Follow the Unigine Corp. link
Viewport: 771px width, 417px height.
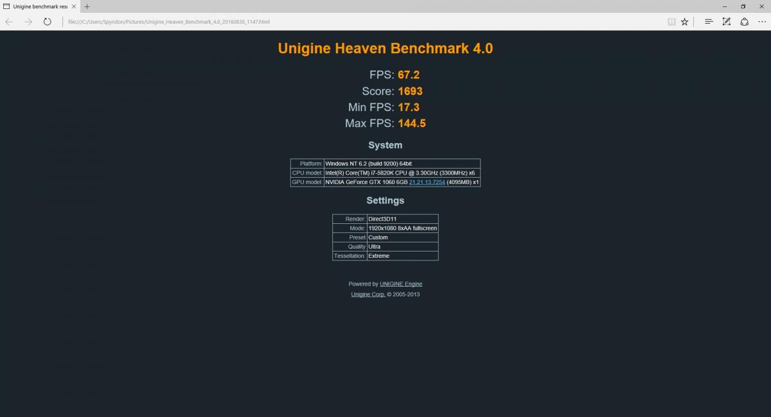368,294
